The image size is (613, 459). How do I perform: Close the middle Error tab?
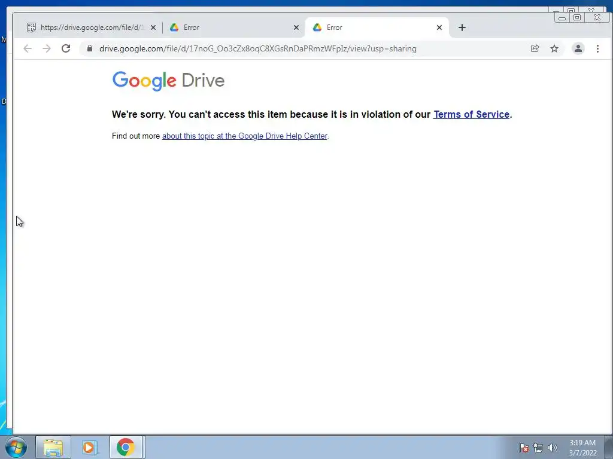point(296,27)
